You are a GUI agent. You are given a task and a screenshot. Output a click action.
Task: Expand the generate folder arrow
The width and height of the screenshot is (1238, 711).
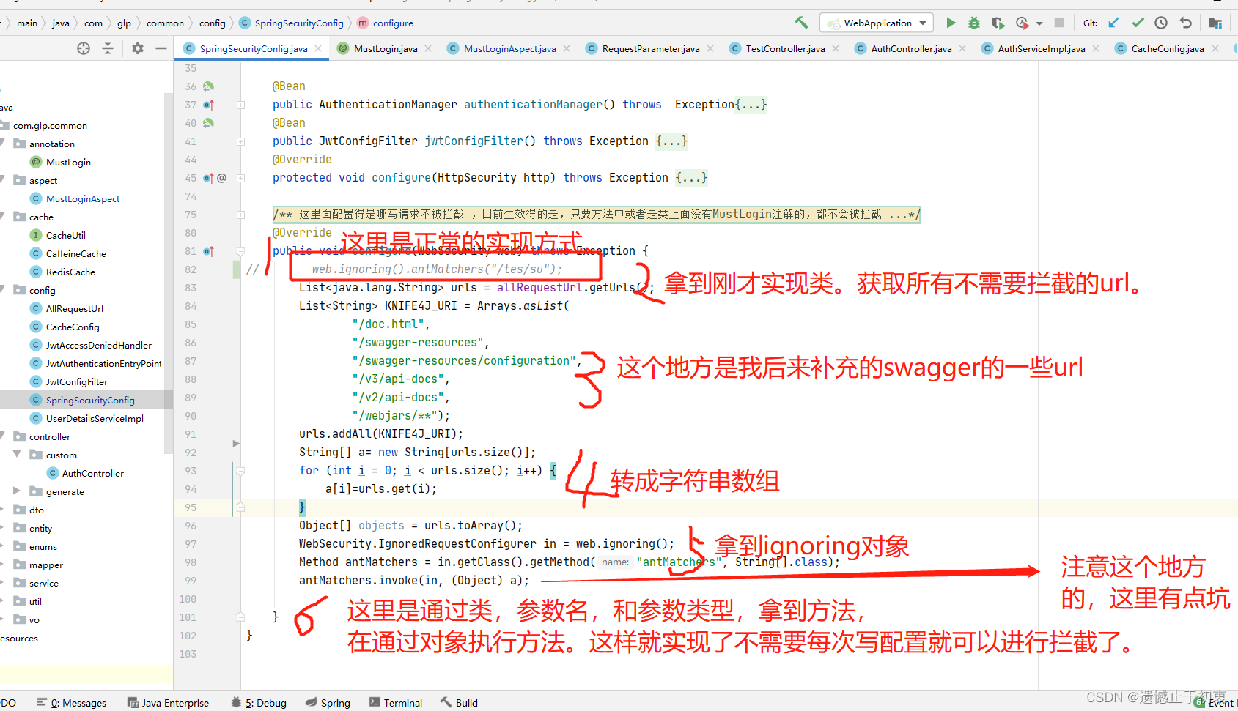point(17,491)
